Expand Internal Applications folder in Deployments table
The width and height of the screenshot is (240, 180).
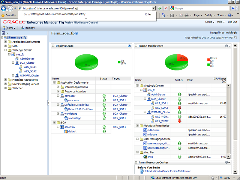coord(58,87)
